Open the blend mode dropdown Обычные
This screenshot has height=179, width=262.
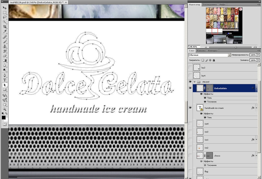coord(210,55)
